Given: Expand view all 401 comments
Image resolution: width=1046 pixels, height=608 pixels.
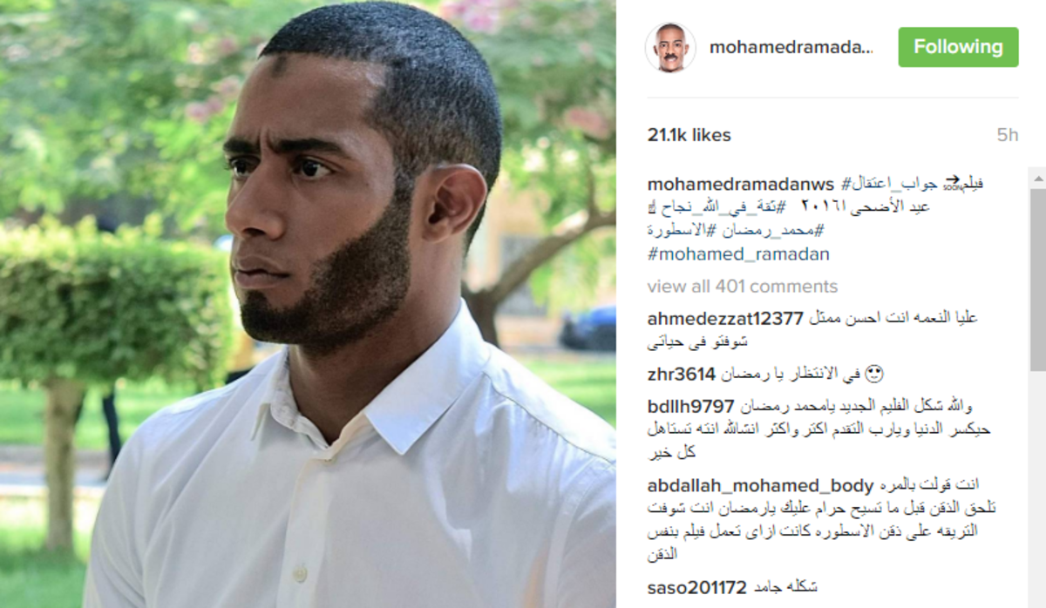Looking at the screenshot, I should click(742, 287).
